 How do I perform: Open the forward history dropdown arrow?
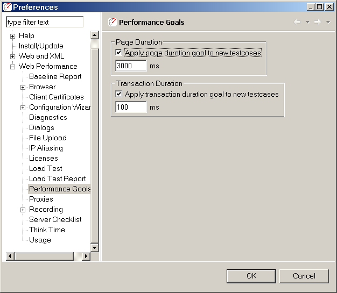328,22
